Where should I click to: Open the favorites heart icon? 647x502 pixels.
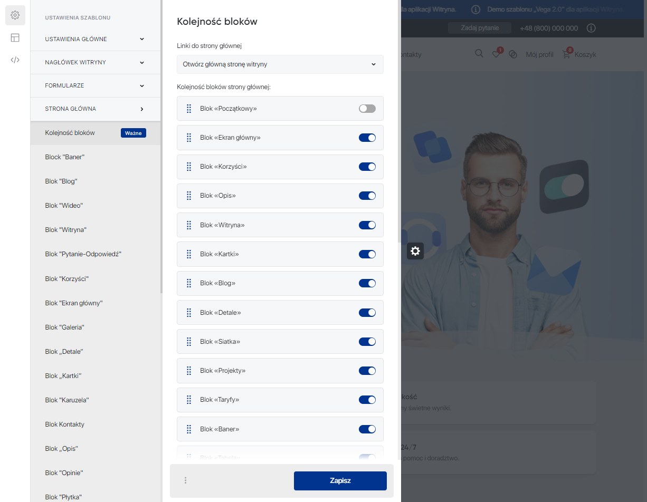[496, 54]
